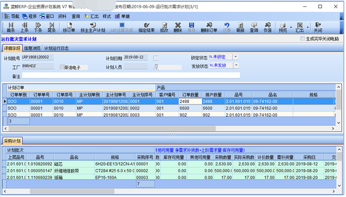The image size is (346, 197).
Task: Go to first record with 首条 icon
Action: coord(11,27)
